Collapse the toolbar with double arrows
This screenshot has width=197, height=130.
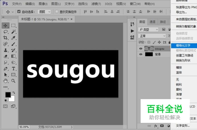pyautogui.click(x=3, y=17)
